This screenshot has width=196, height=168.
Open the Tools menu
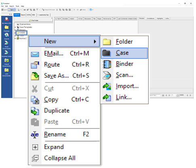click(x=17, y=6)
